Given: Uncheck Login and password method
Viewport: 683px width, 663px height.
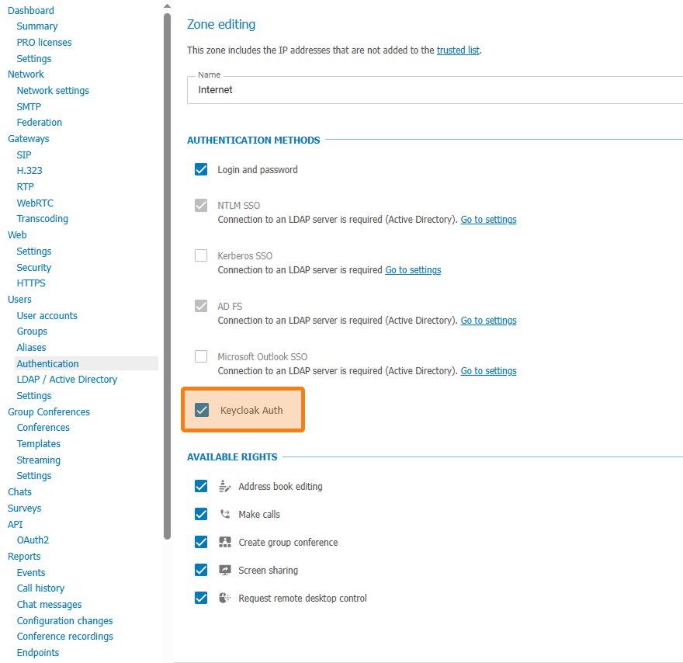Looking at the screenshot, I should (201, 169).
